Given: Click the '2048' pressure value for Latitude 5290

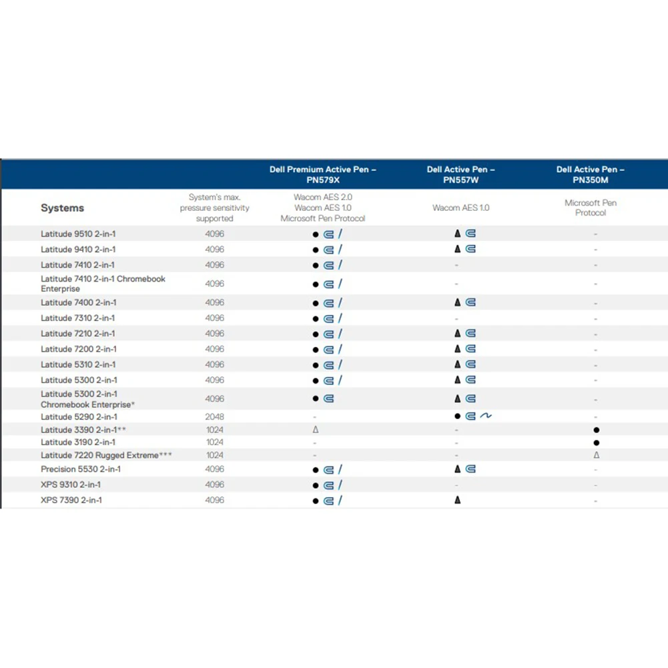Looking at the screenshot, I should pyautogui.click(x=214, y=416).
